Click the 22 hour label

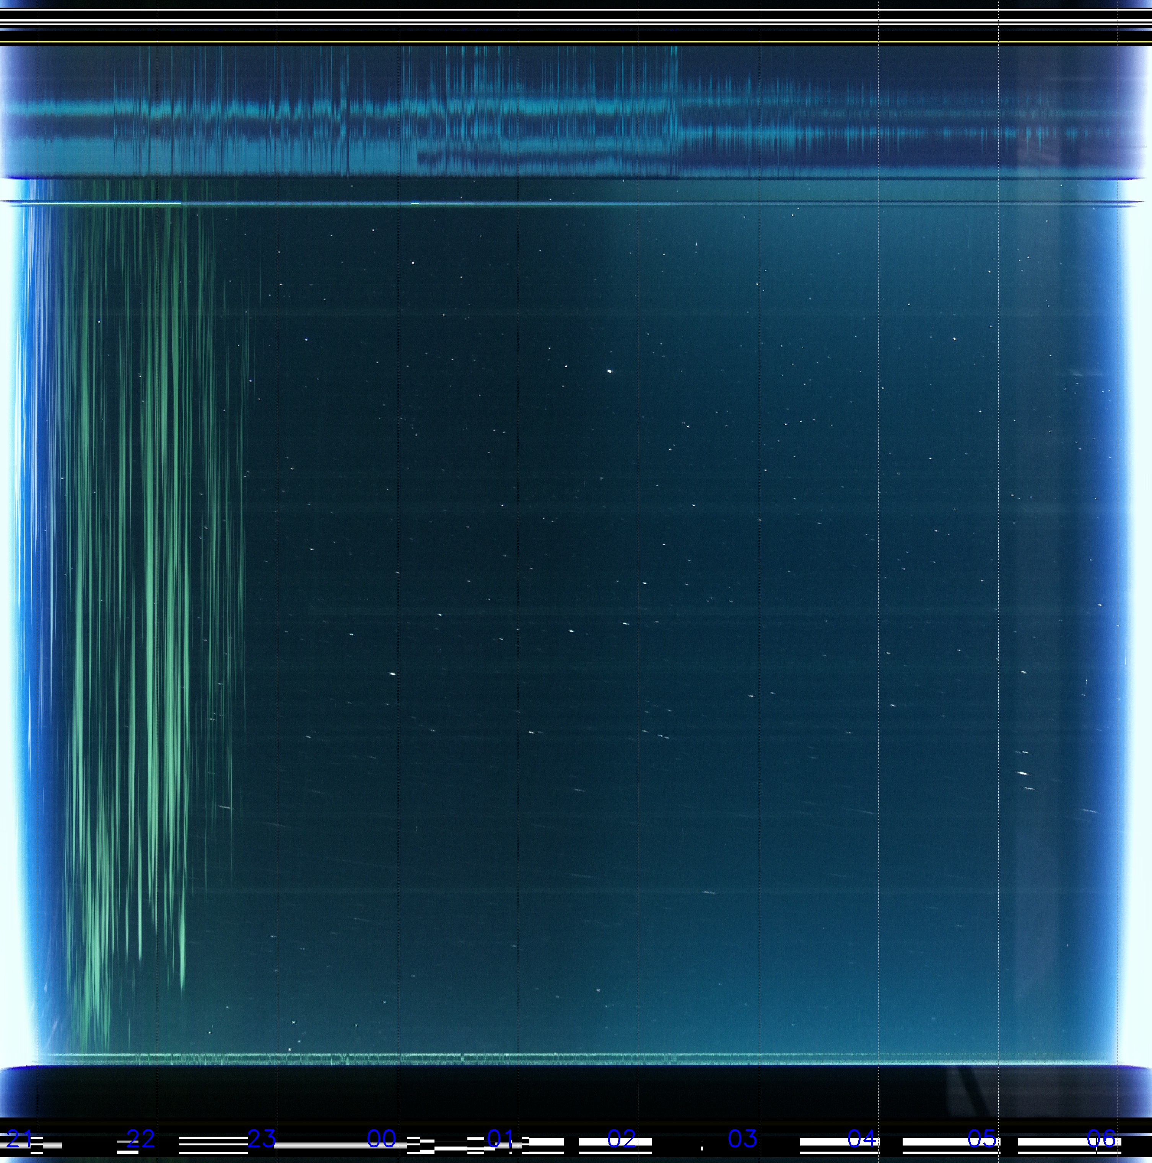coord(140,1138)
